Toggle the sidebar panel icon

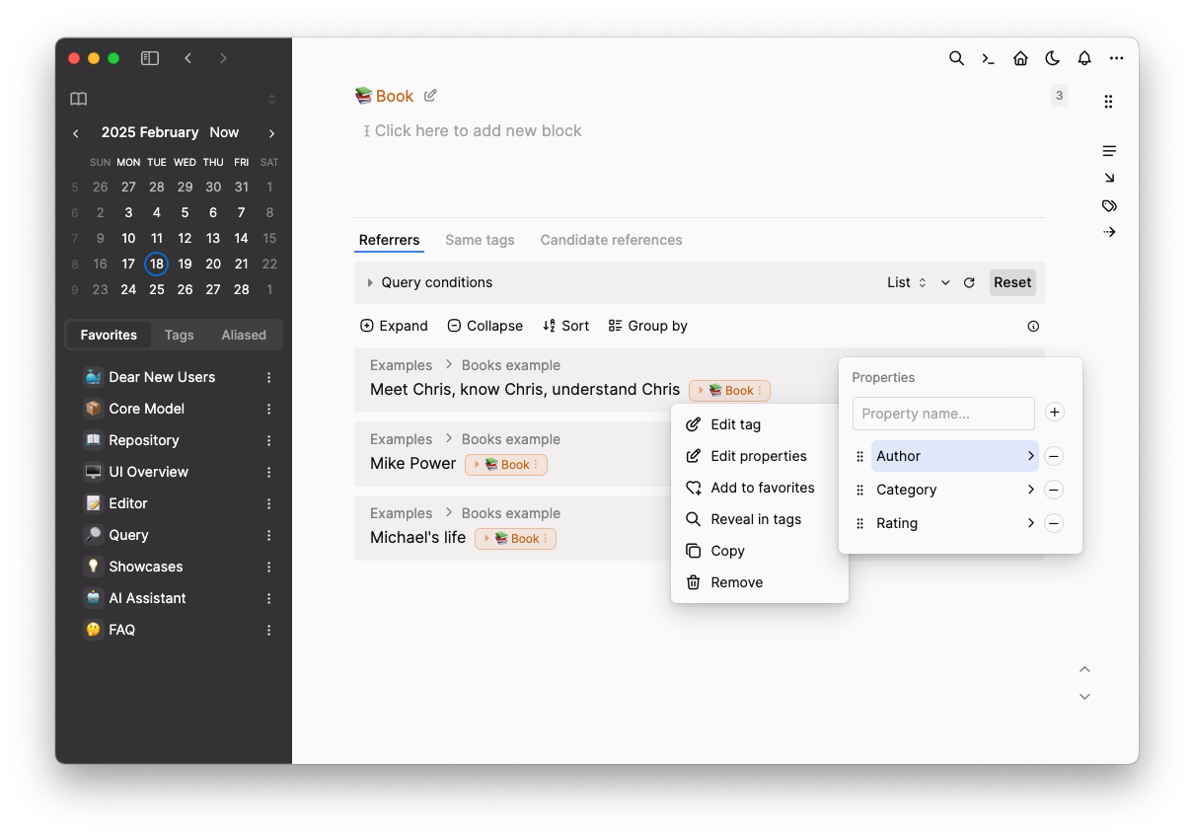click(x=150, y=58)
